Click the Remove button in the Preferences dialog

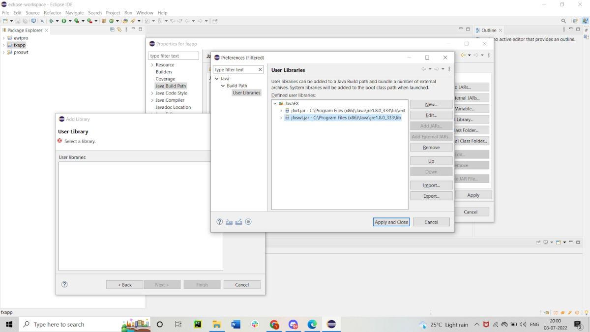(x=431, y=148)
